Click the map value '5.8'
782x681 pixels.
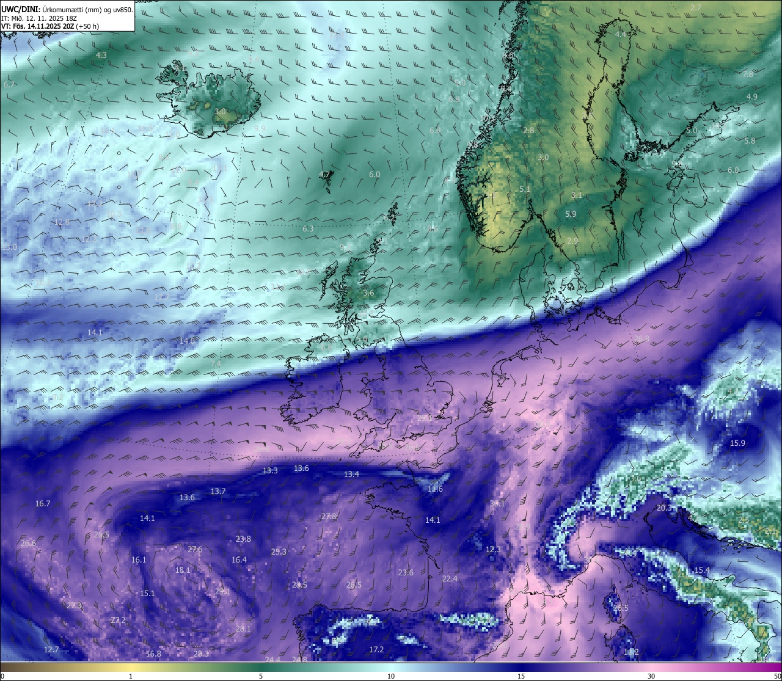pyautogui.click(x=750, y=140)
